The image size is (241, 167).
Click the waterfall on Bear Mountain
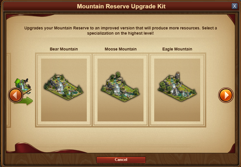pyautogui.click(x=61, y=87)
